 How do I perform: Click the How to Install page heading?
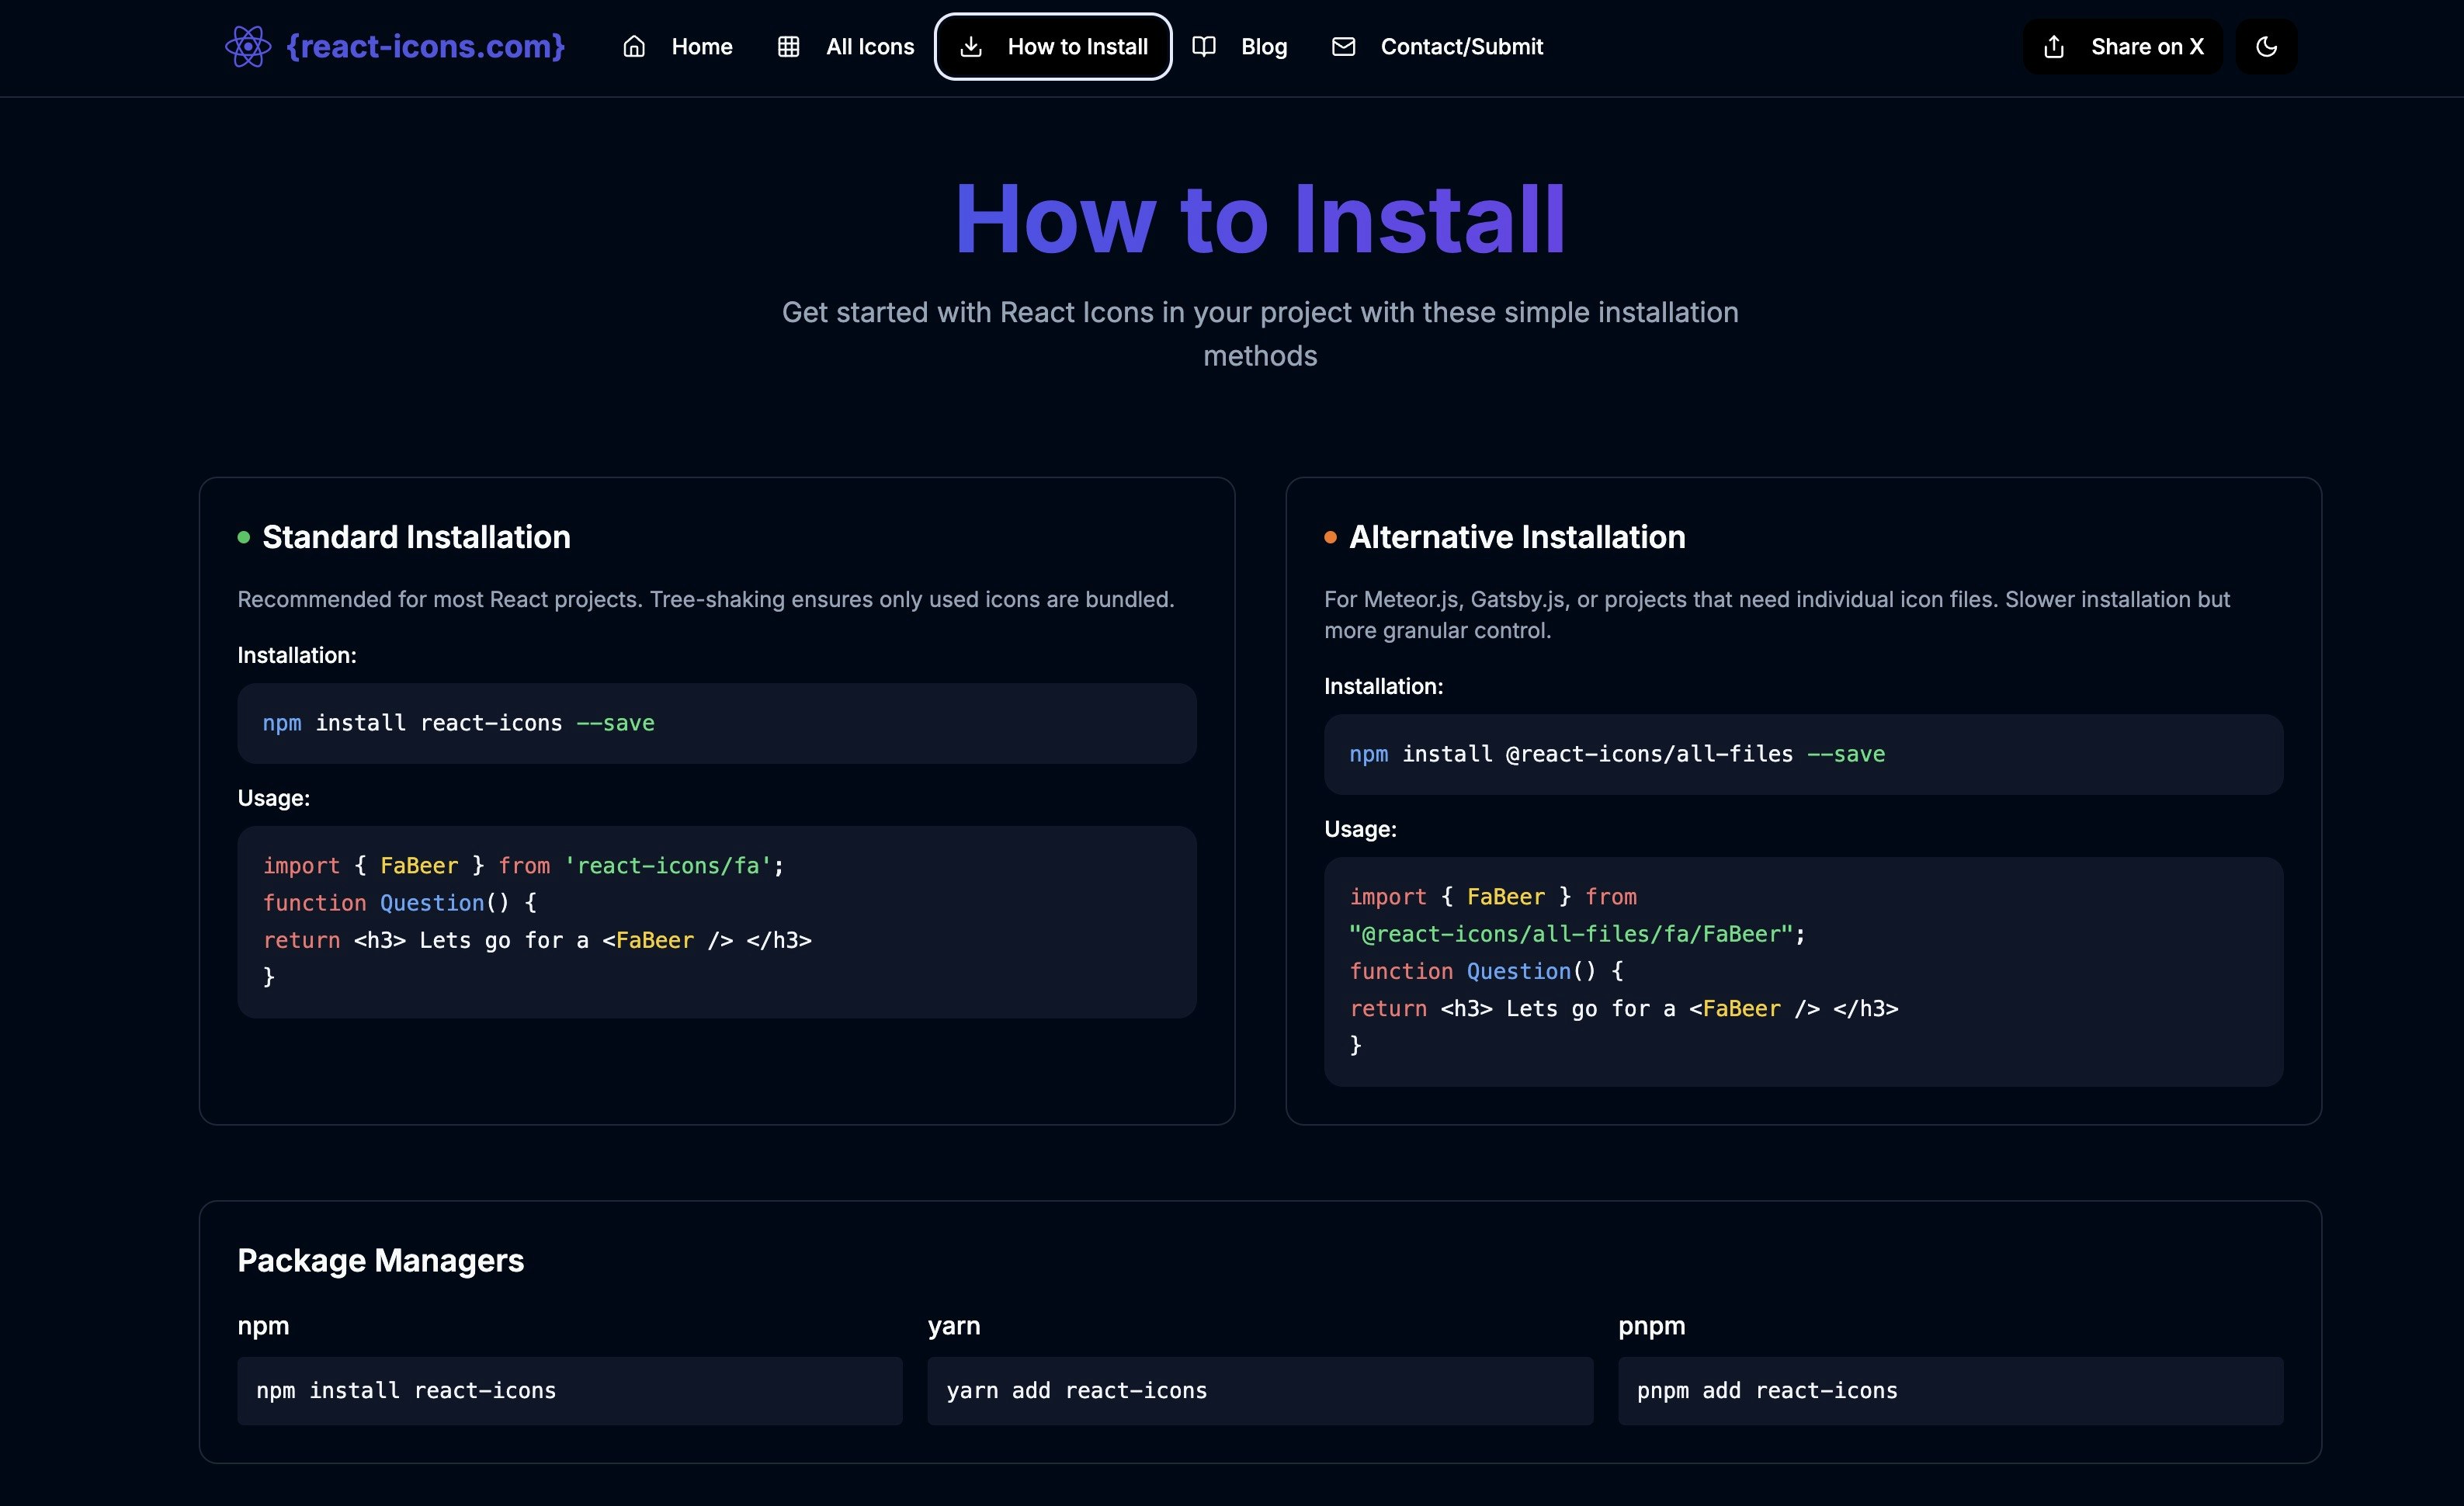pos(1260,219)
